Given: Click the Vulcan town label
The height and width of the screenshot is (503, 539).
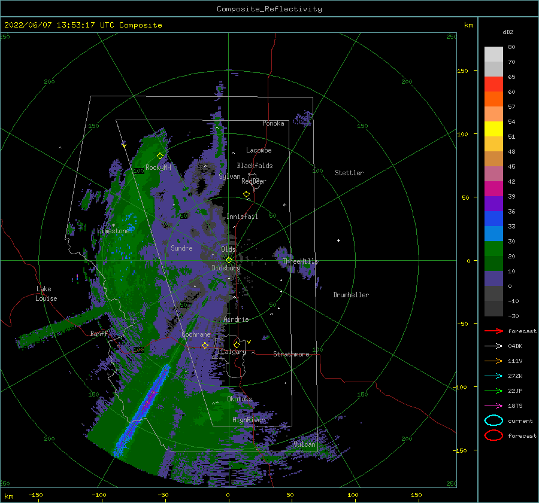Looking at the screenshot, I should 305,444.
